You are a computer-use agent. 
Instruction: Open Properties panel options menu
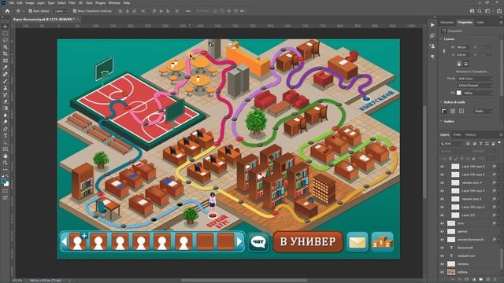tap(501, 22)
